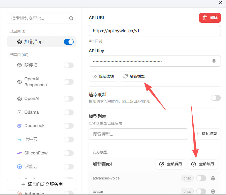Click the 七牛云 provider icon

(x=19, y=139)
